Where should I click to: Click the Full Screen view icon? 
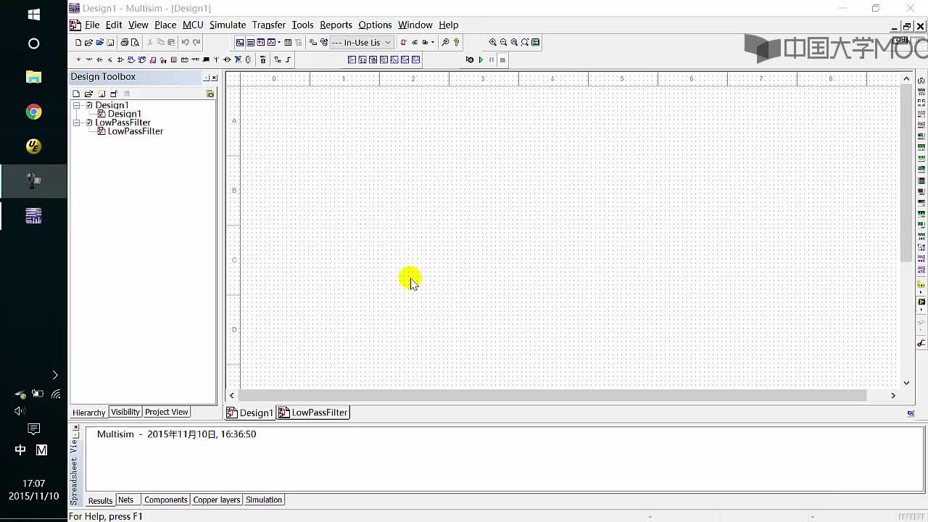click(535, 42)
